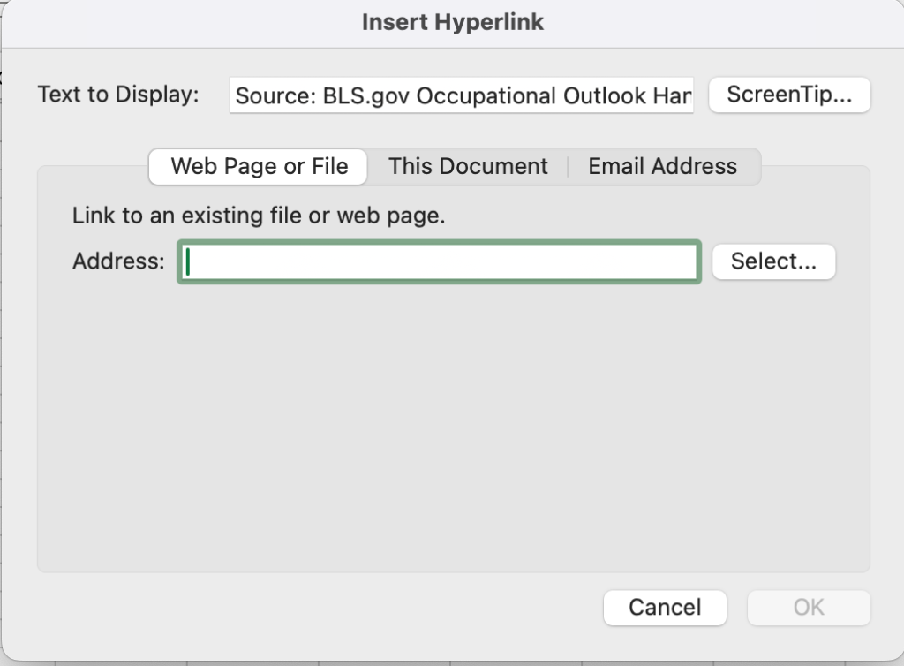The image size is (904, 666).
Task: Dismiss the Insert Hyperlink dialog via Cancel
Action: 665,608
